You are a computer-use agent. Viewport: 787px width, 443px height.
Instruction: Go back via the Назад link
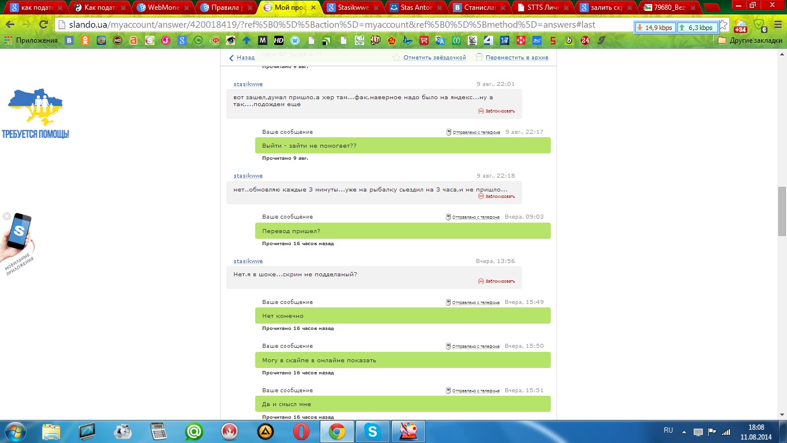pyautogui.click(x=242, y=58)
